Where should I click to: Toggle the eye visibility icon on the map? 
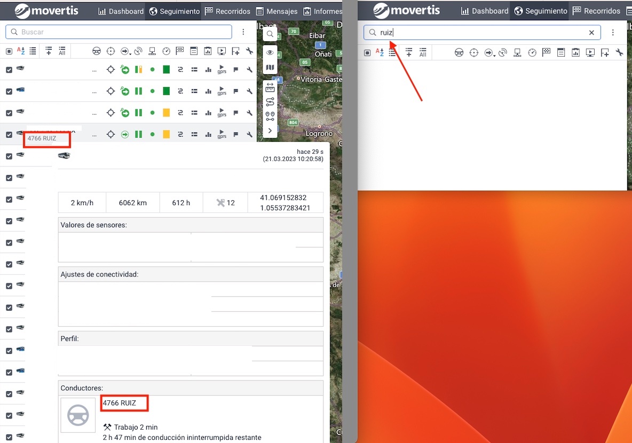tap(270, 52)
